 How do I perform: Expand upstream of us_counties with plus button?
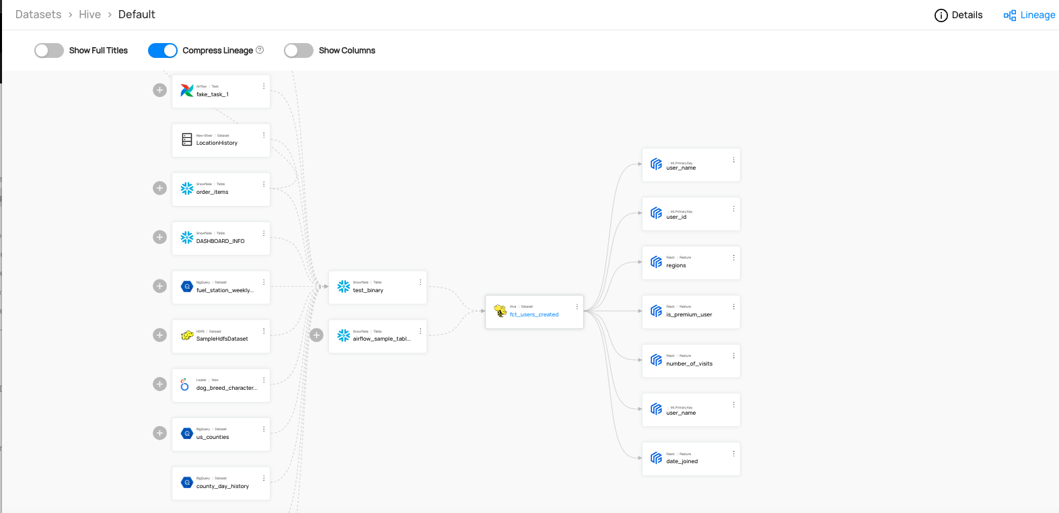159,433
